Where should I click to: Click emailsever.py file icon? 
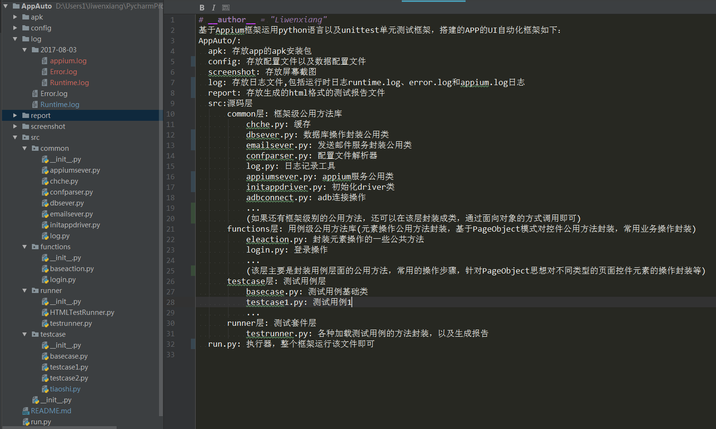[45, 214]
